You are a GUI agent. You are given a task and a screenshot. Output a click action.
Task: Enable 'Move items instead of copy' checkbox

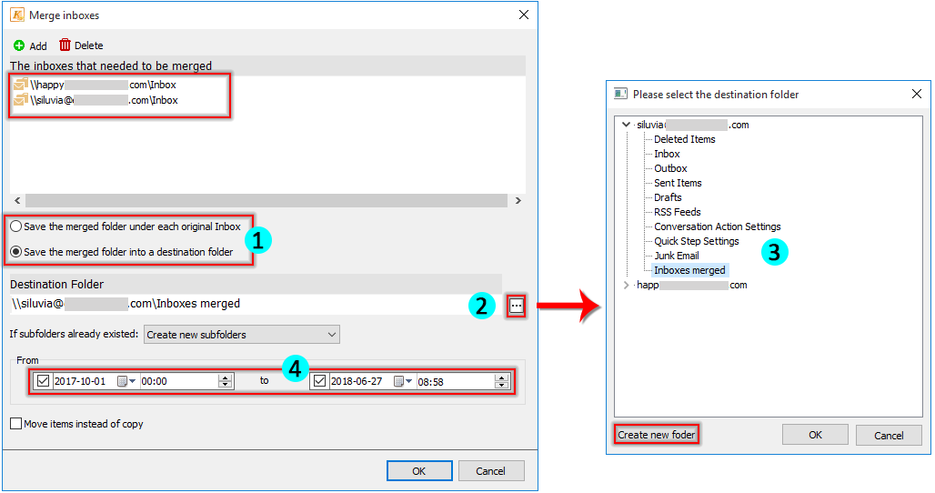[x=16, y=424]
